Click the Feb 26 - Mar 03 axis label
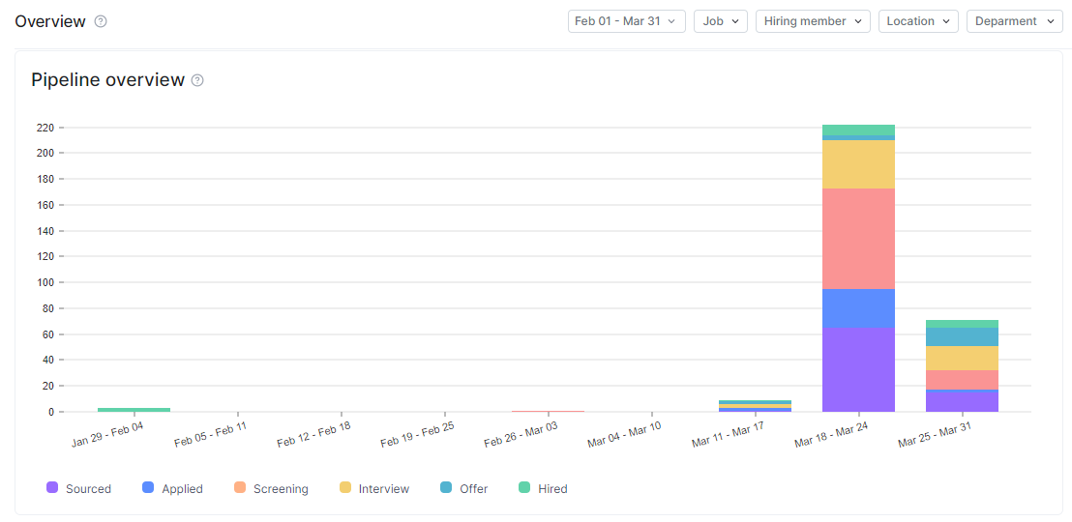Screen dimensions: 1072x522 click(x=521, y=434)
